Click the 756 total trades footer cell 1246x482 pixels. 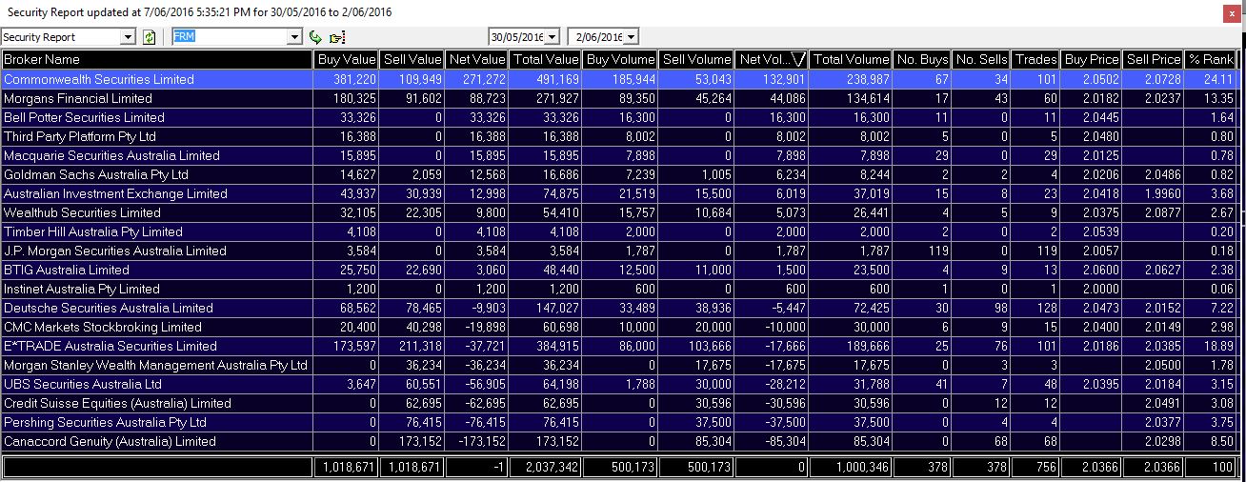coord(1037,468)
